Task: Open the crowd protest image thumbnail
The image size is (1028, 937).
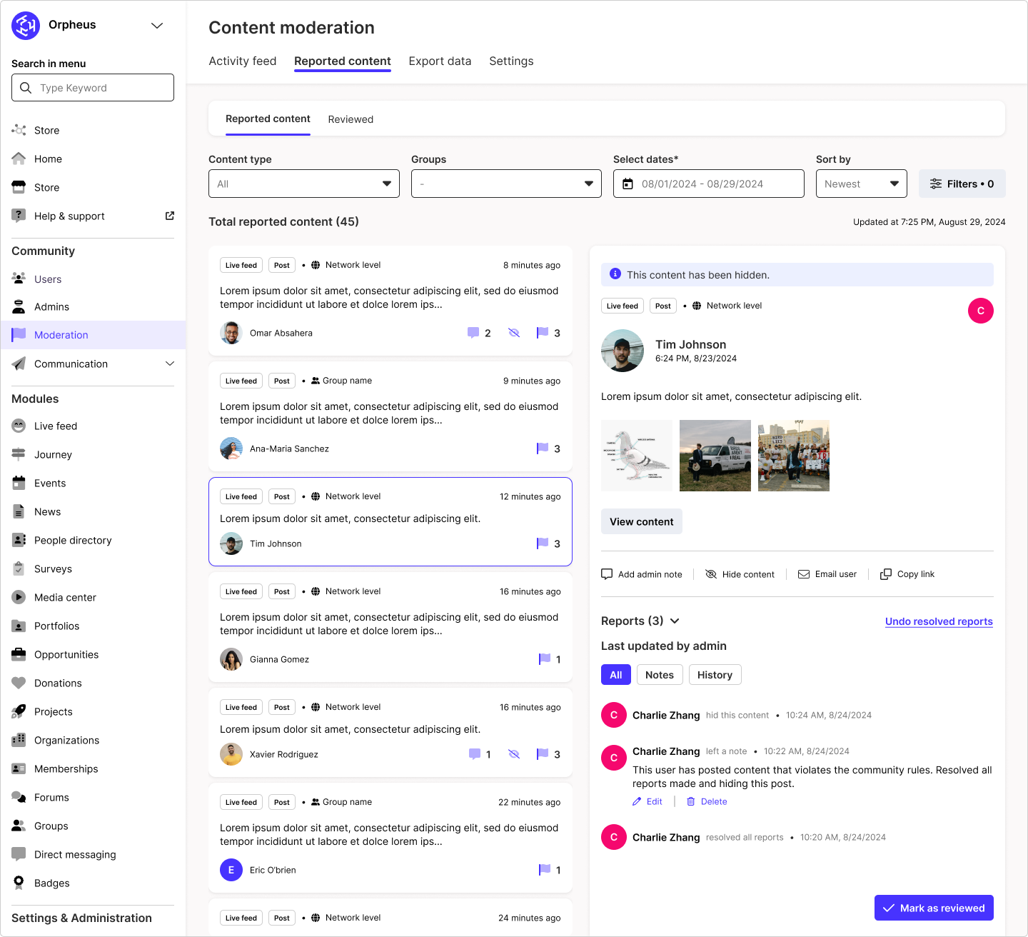Action: pos(794,456)
